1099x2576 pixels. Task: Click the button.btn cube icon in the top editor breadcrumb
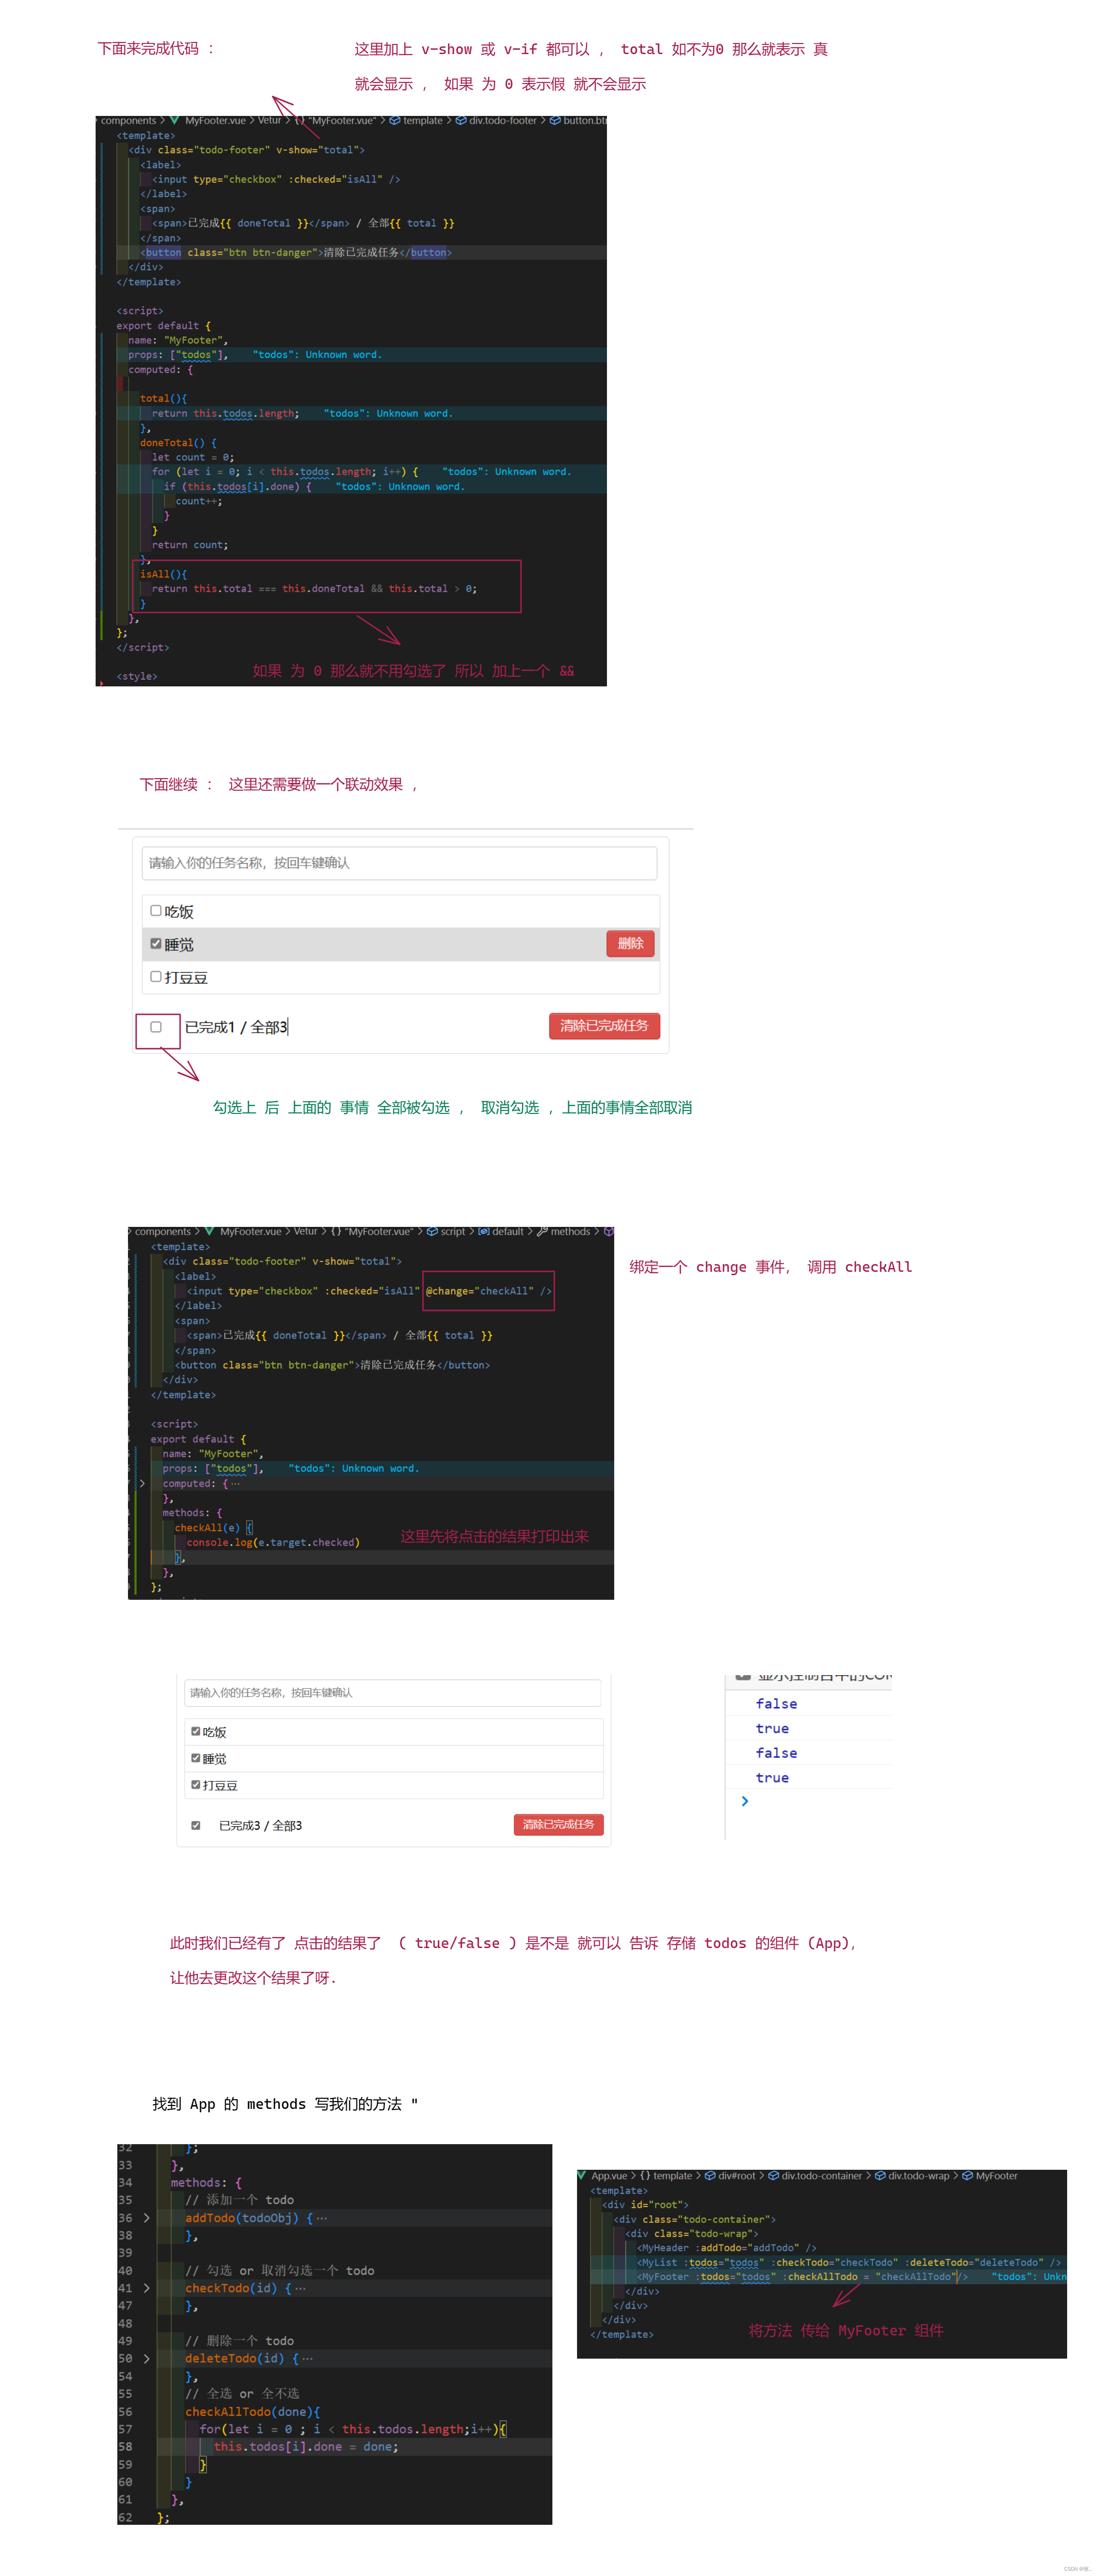(x=555, y=120)
